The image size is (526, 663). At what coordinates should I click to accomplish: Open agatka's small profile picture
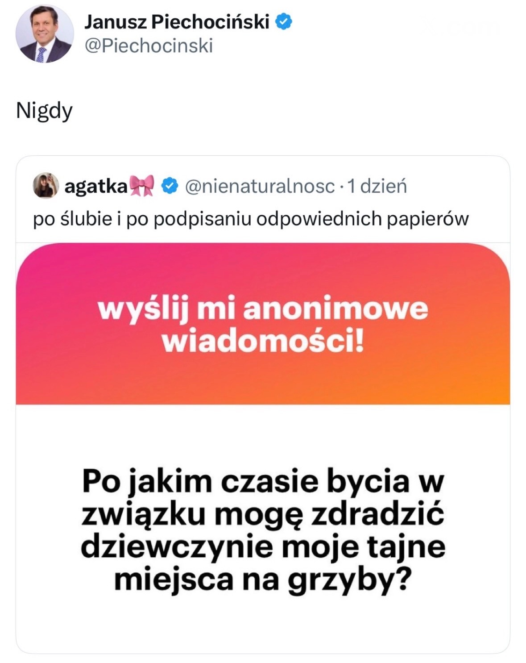tap(46, 186)
